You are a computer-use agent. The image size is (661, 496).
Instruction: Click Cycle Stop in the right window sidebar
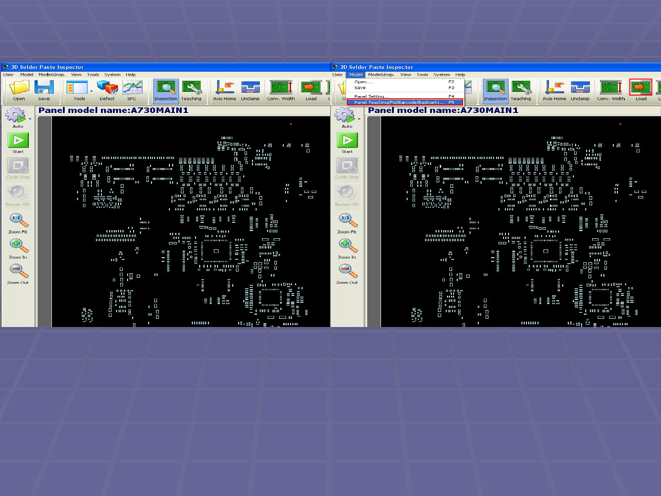(347, 169)
